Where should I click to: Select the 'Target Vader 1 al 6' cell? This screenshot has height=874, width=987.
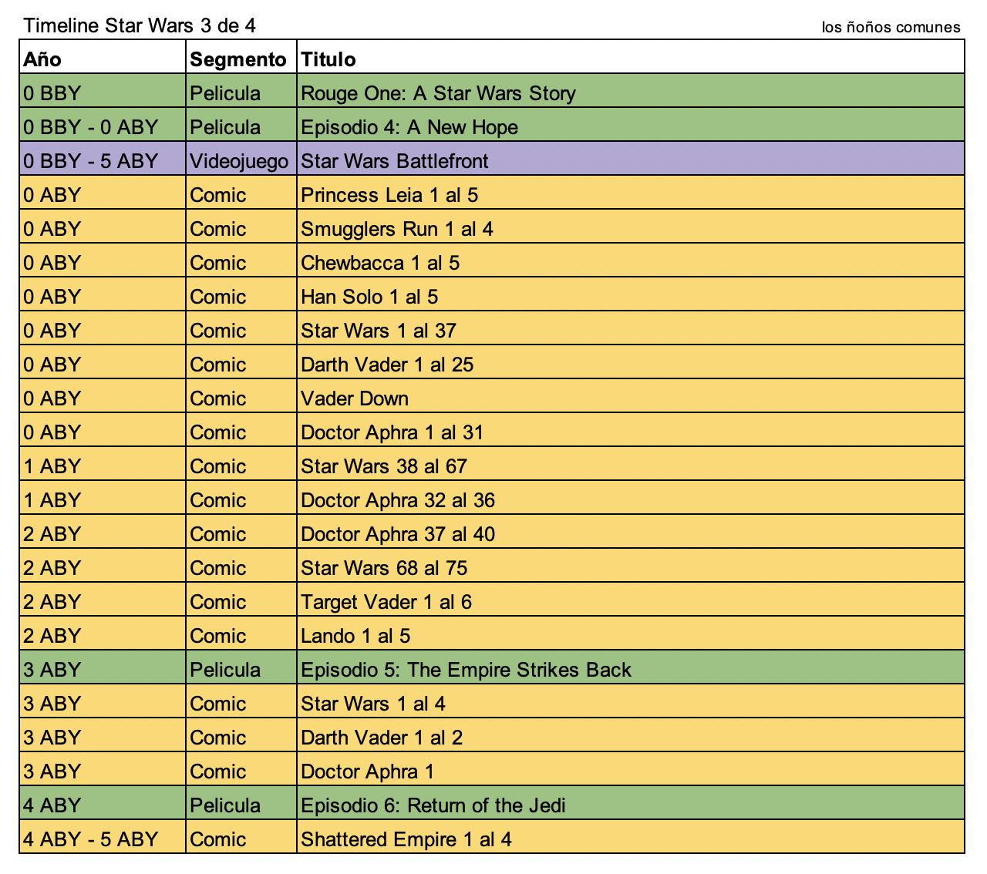[x=386, y=602]
